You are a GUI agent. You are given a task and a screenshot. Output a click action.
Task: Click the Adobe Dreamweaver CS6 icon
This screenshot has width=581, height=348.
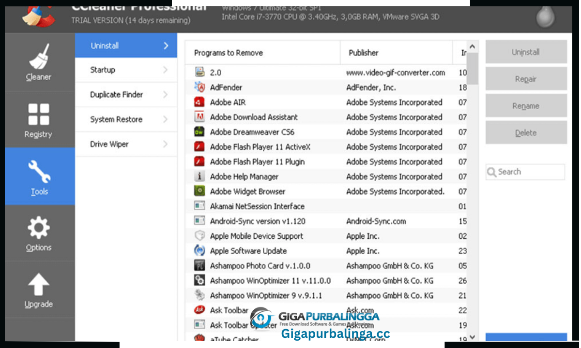point(199,132)
